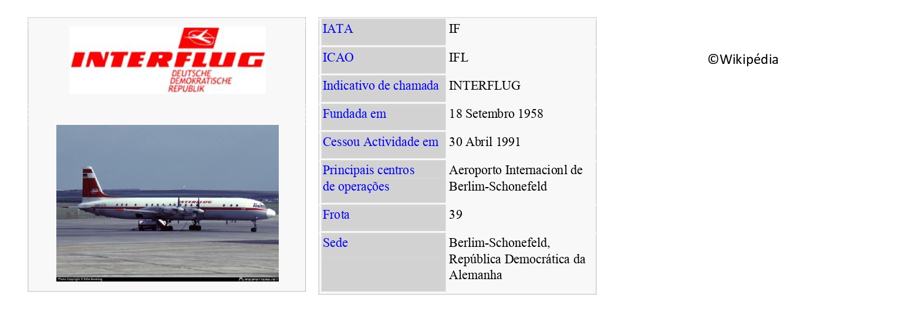Follow the 'Cessou Actividade em' link
This screenshot has height=312, width=905.
380,142
